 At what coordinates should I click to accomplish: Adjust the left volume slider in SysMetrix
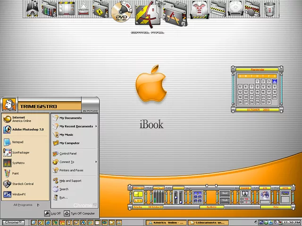click(x=176, y=197)
